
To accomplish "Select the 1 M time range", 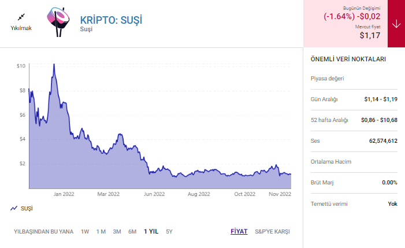I will pyautogui.click(x=101, y=231).
